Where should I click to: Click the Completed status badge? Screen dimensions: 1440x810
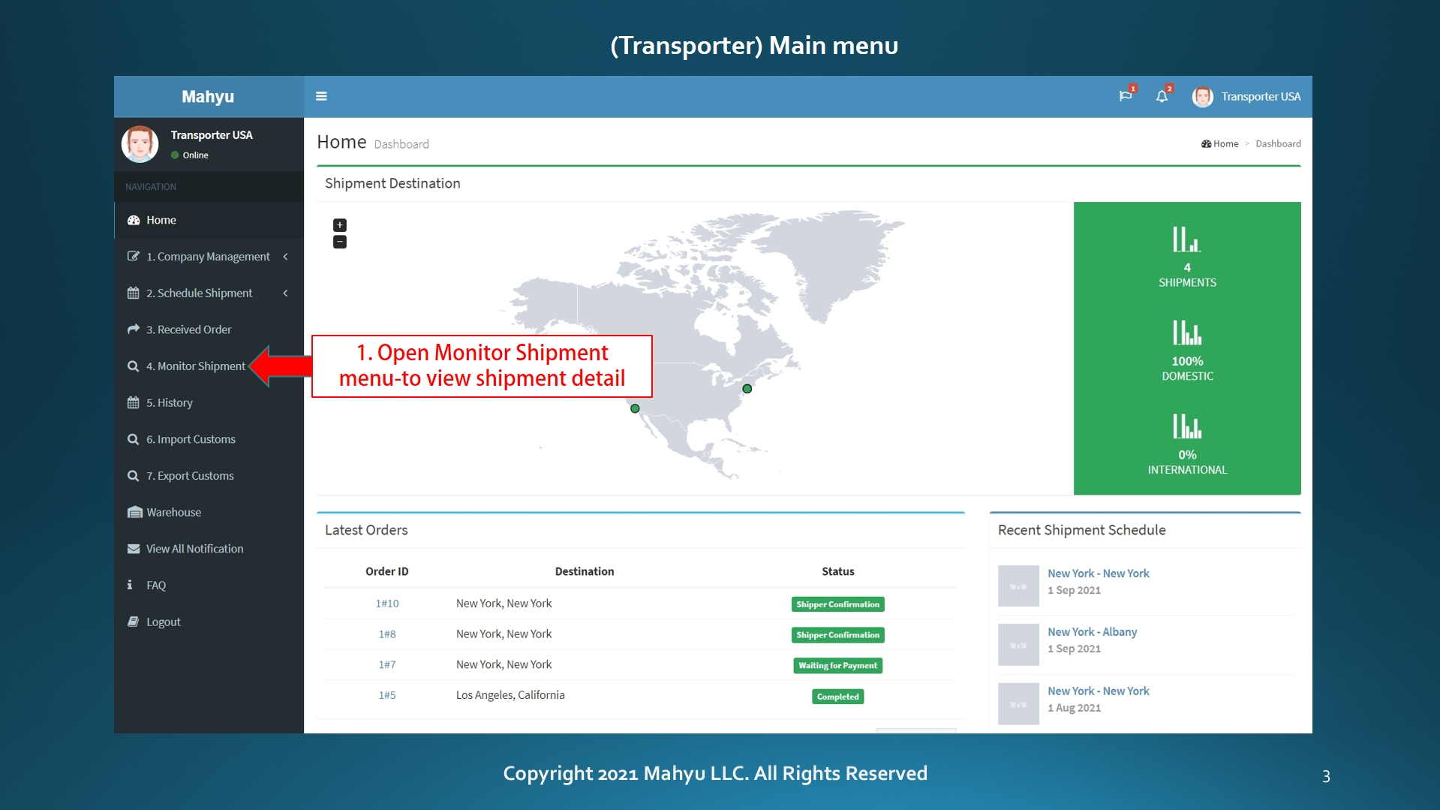tap(837, 697)
